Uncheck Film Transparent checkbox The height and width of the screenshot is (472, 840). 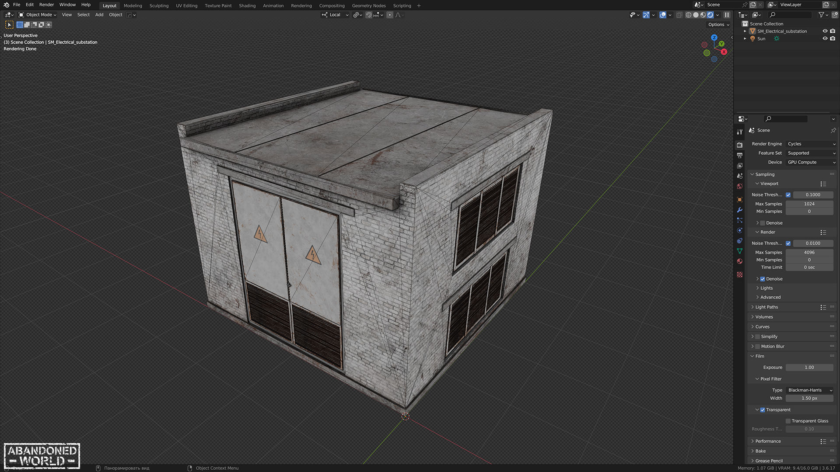(x=763, y=410)
